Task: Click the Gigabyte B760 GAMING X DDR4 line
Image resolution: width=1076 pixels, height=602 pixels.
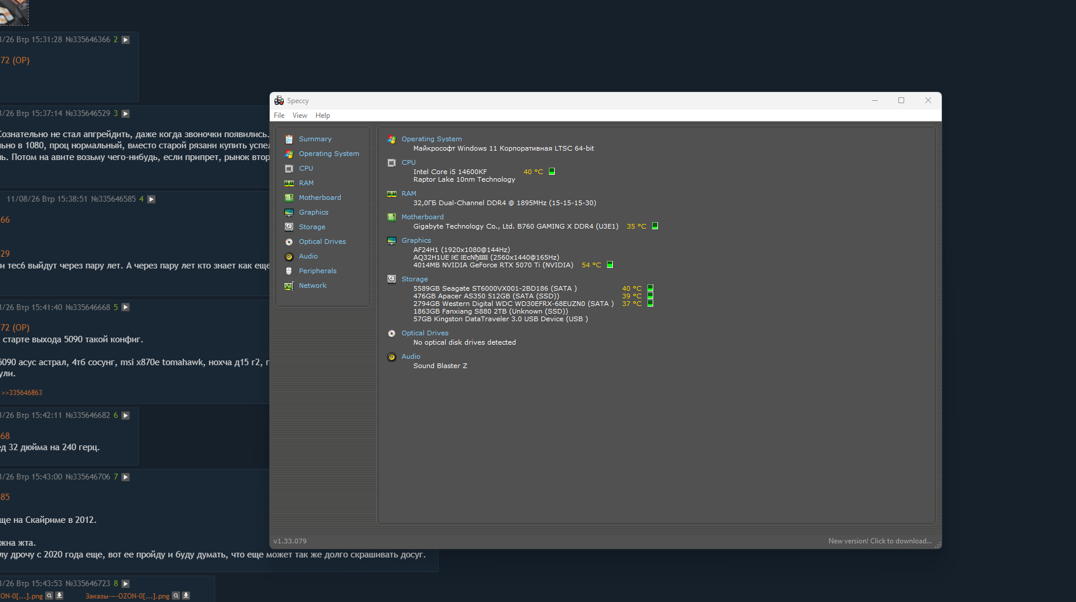Action: [x=516, y=226]
